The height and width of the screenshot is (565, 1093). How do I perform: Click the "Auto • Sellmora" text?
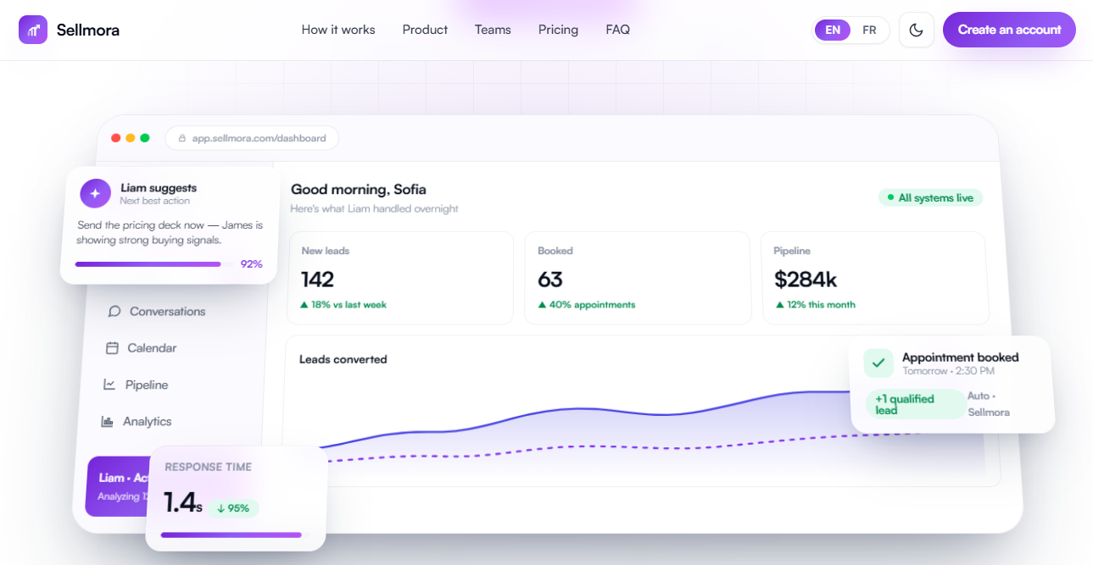(x=989, y=404)
